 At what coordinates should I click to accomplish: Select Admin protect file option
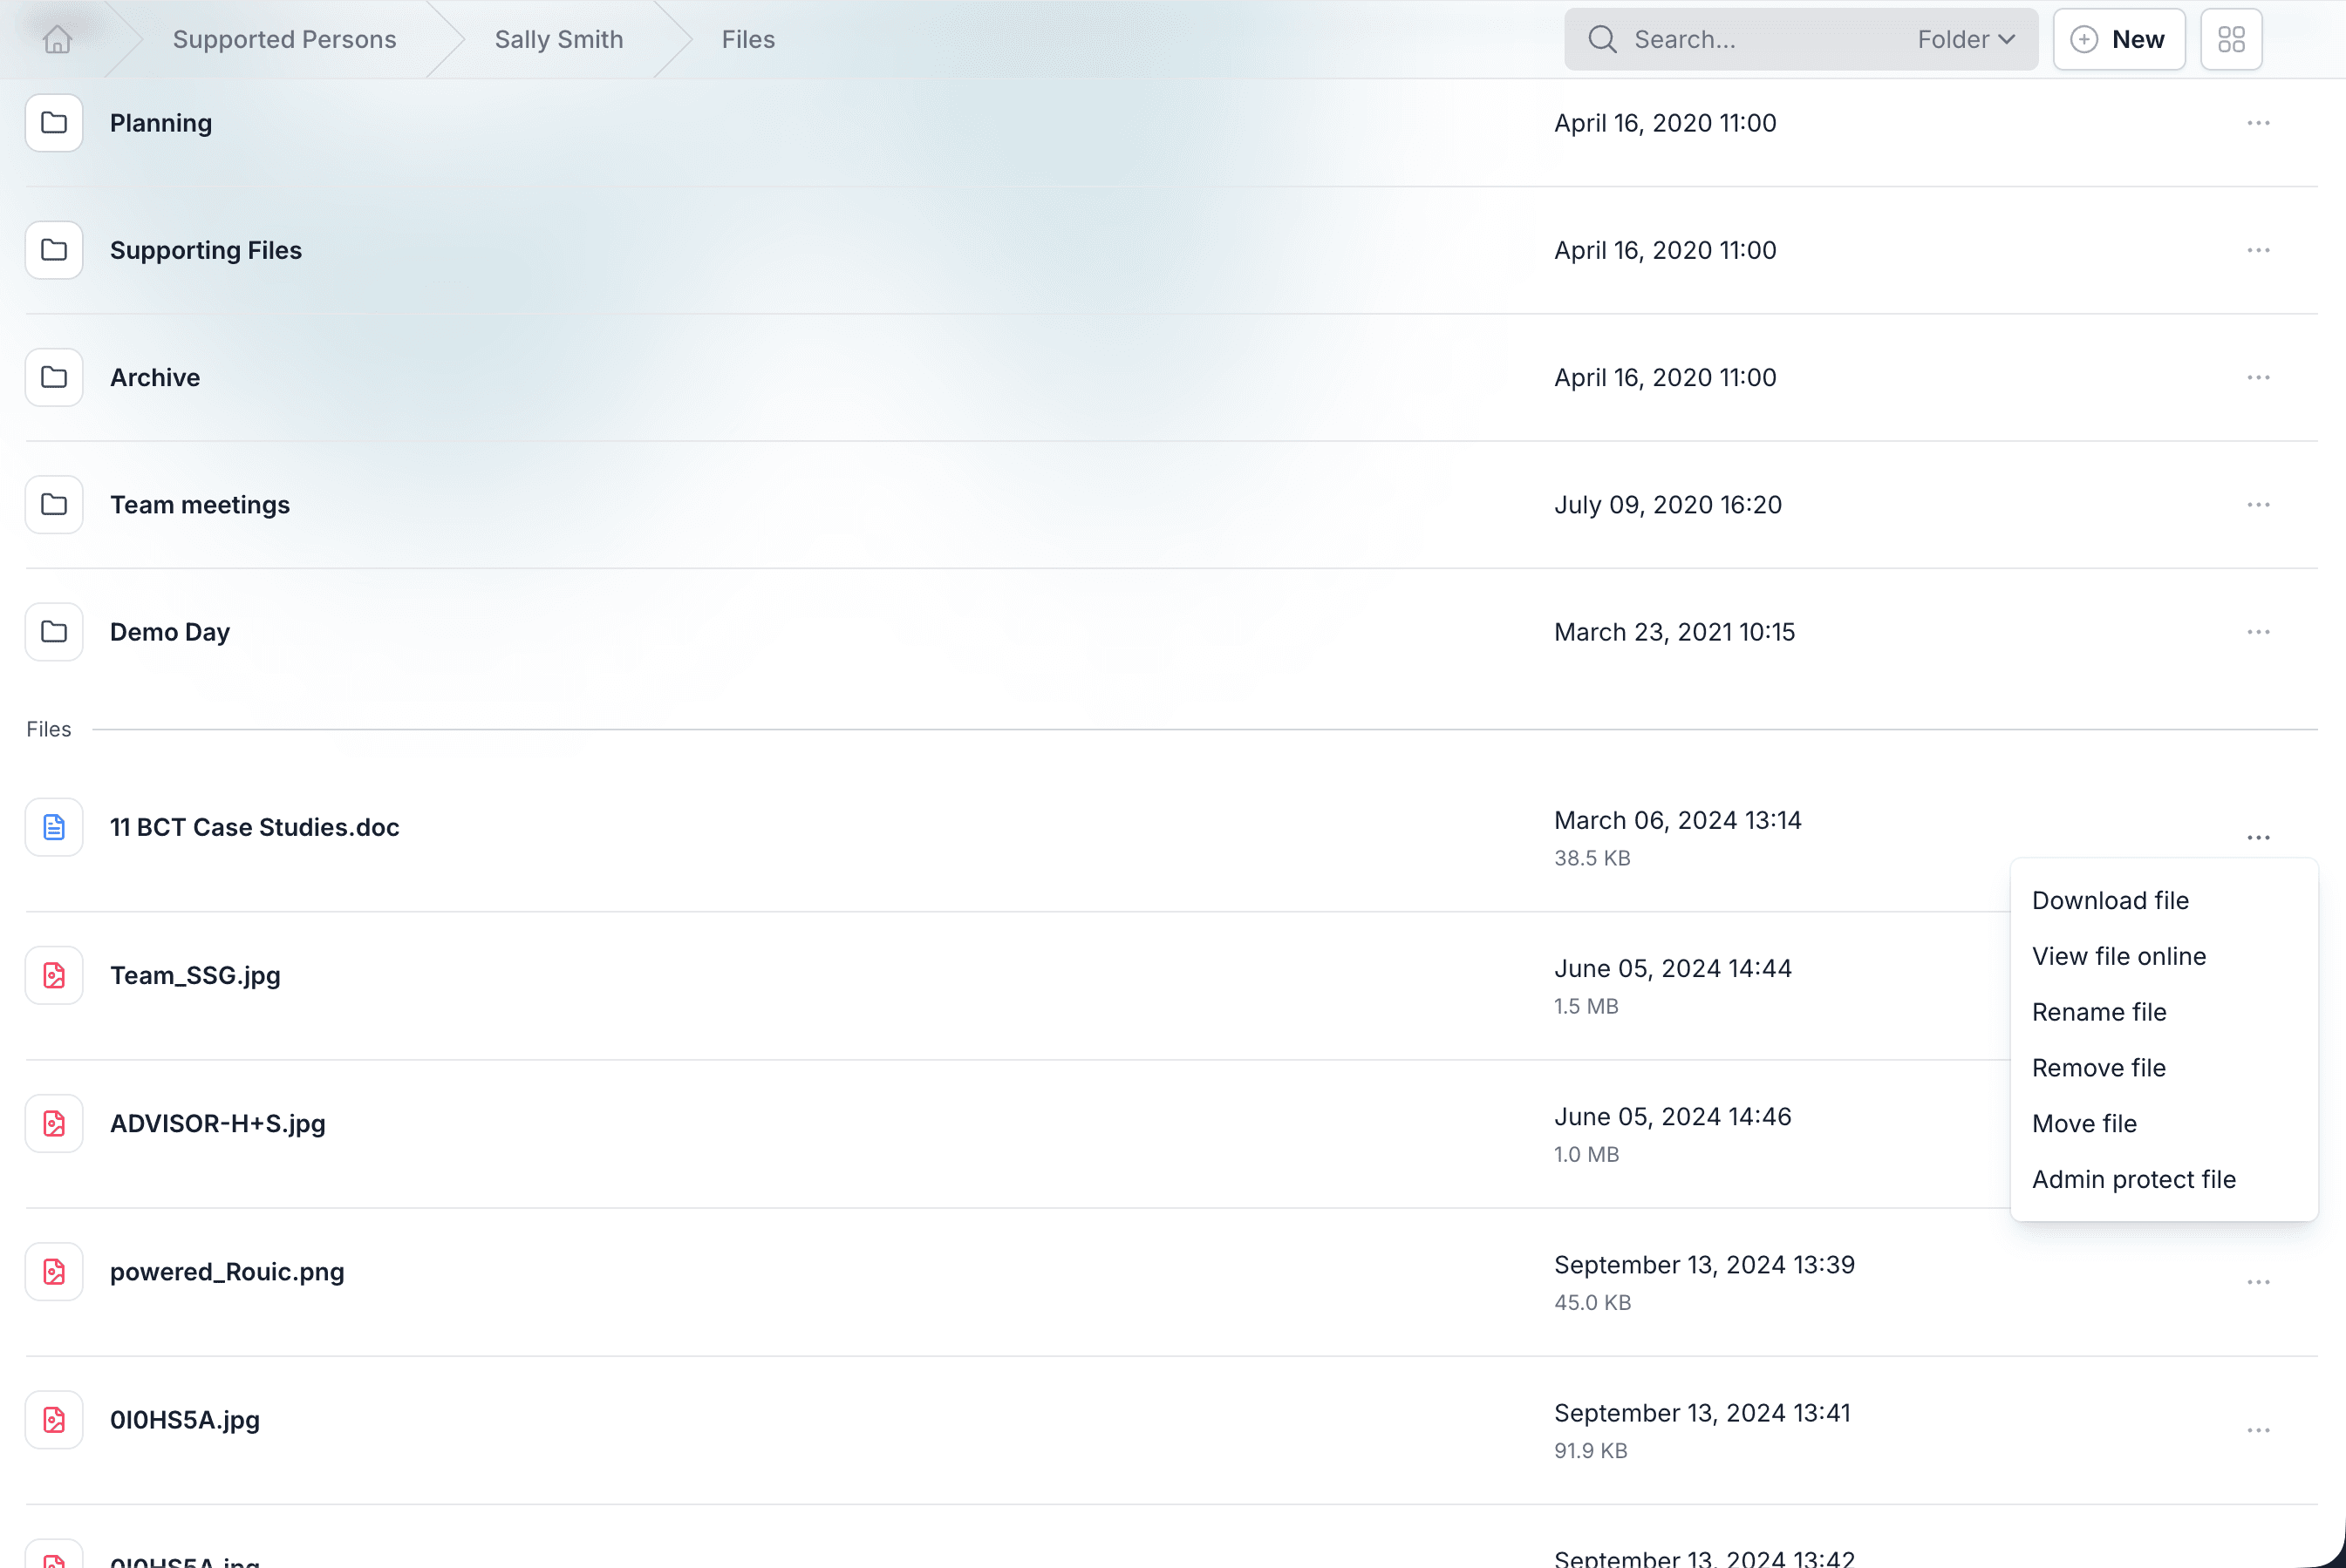click(x=2133, y=1179)
